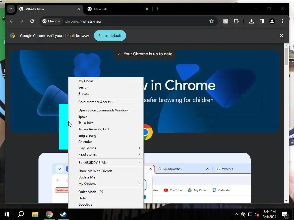This screenshot has width=294, height=220.
Task: Expand the Read Stories submenu
Action: click(x=106, y=154)
